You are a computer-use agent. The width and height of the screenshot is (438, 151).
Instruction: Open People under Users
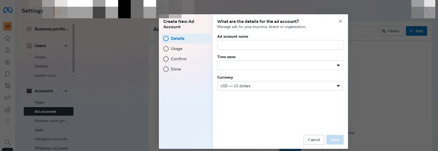pyautogui.click(x=40, y=57)
